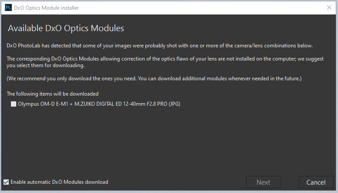Cancel the optics module installation
This screenshot has height=193, width=338.
point(316,182)
